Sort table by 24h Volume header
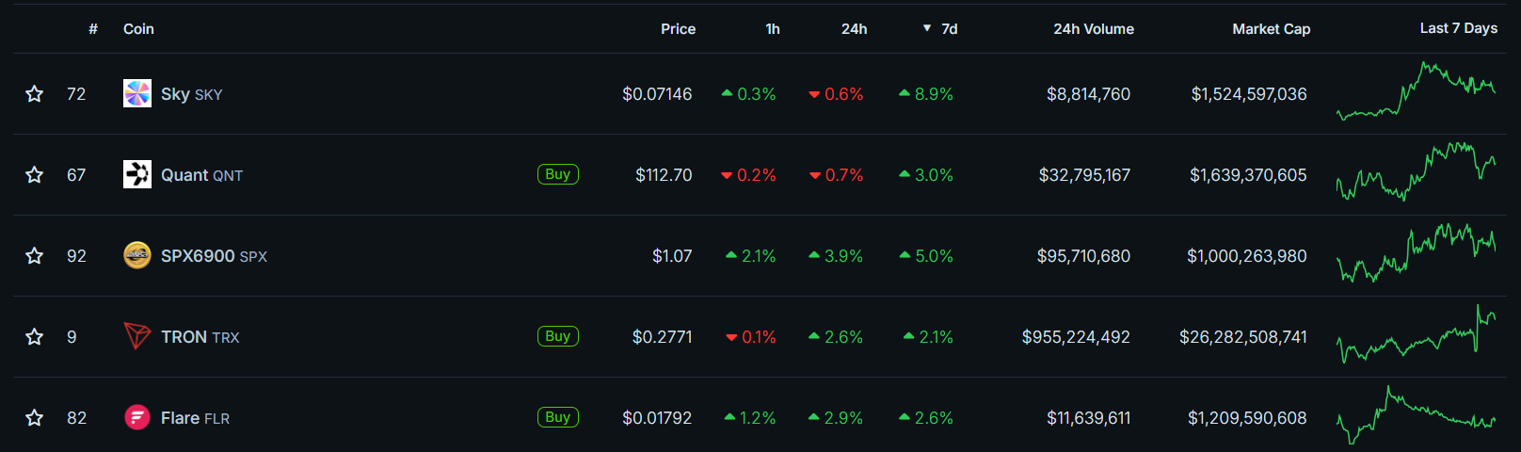1521x452 pixels. click(x=1093, y=29)
